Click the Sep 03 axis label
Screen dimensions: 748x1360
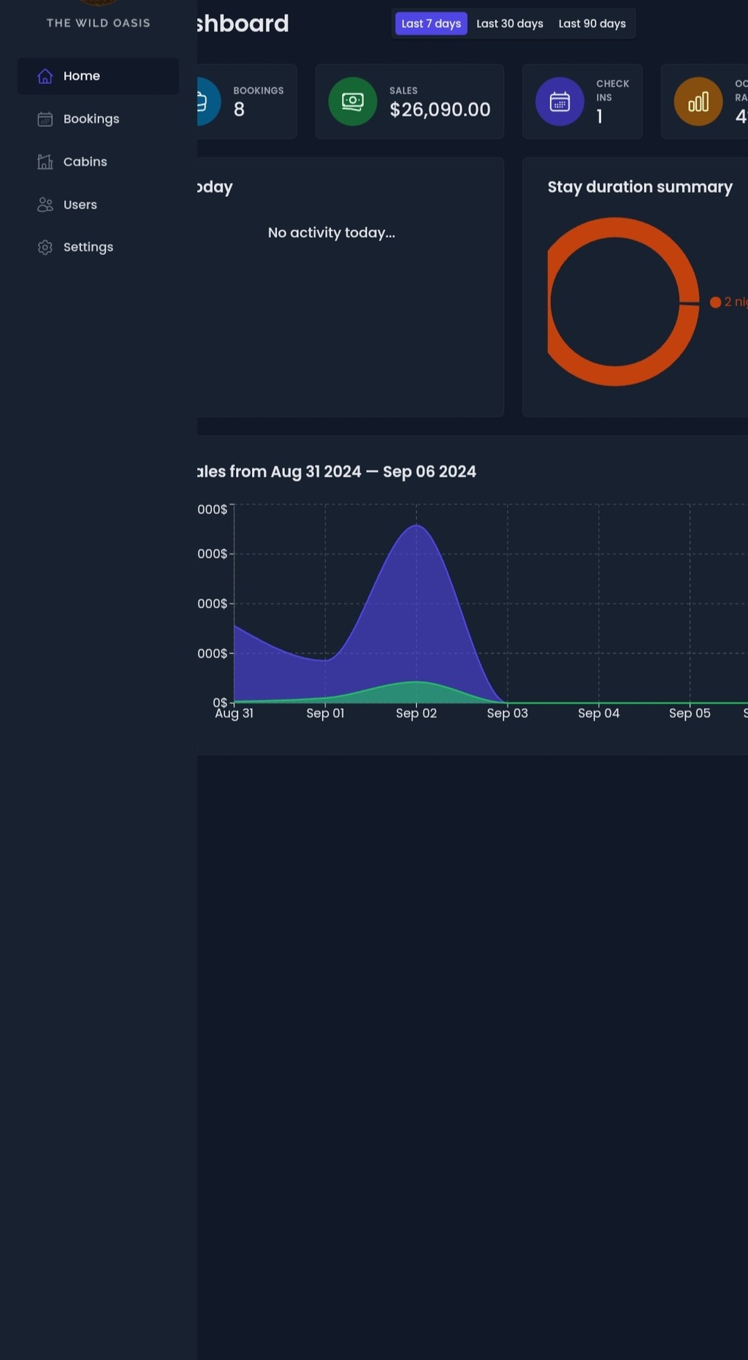pos(508,713)
